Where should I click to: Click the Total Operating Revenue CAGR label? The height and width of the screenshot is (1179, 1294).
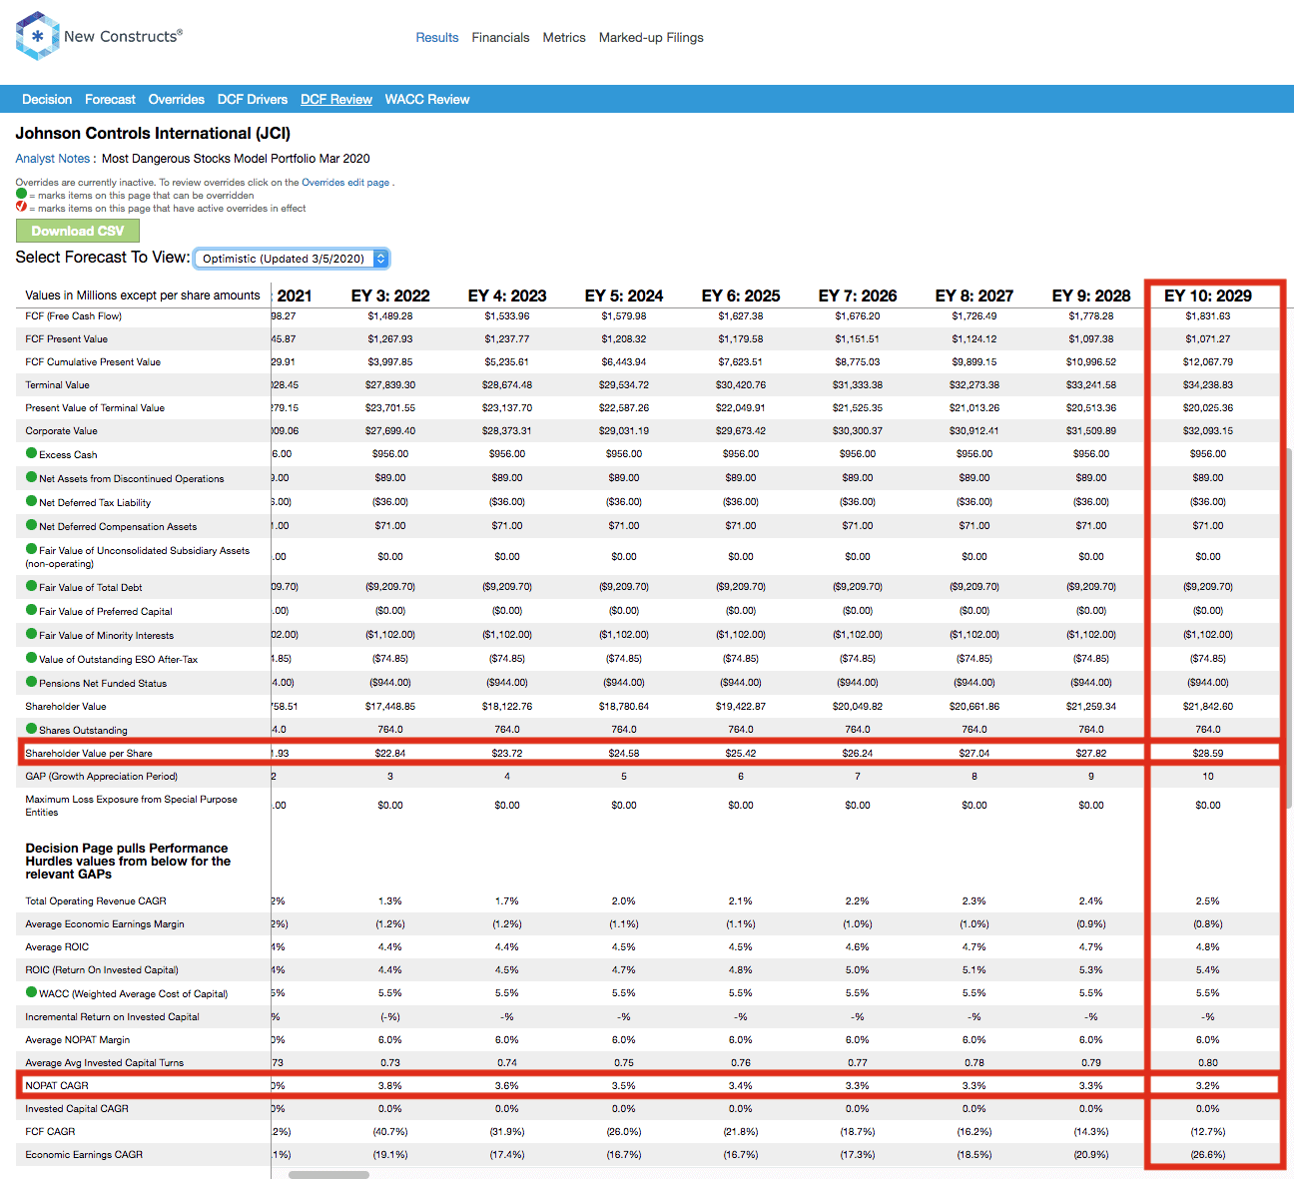pos(96,900)
